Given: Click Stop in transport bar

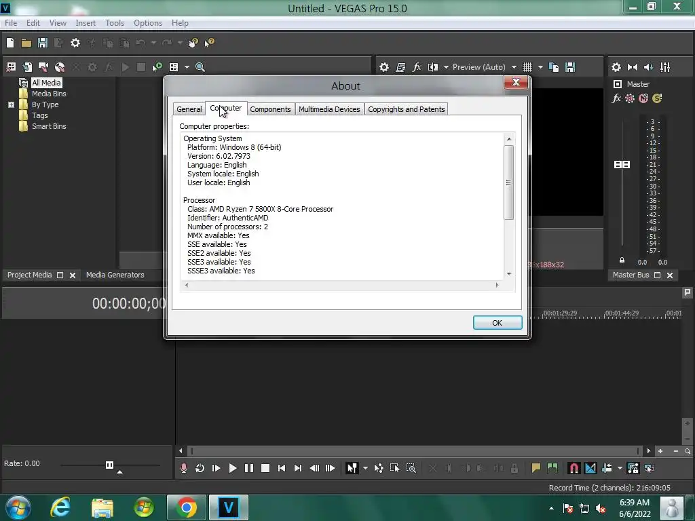Looking at the screenshot, I should click(265, 468).
